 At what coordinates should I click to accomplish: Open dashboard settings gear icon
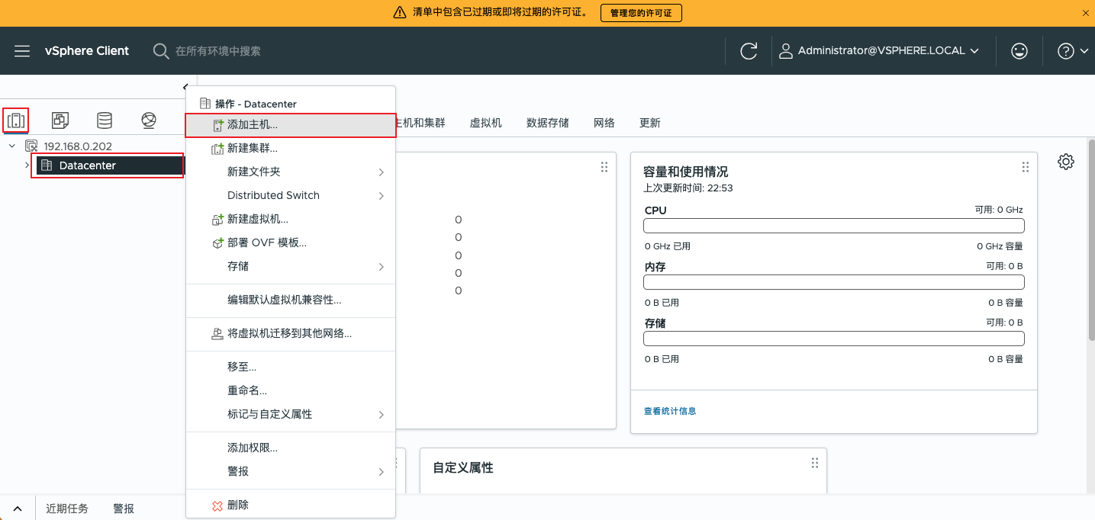tap(1066, 162)
